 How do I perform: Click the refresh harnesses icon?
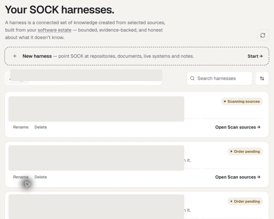tap(262, 35)
